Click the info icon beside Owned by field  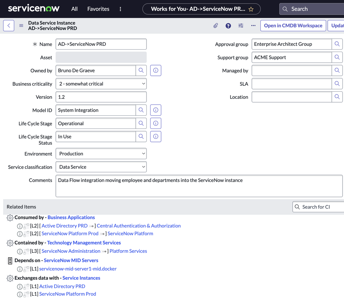tap(155, 70)
